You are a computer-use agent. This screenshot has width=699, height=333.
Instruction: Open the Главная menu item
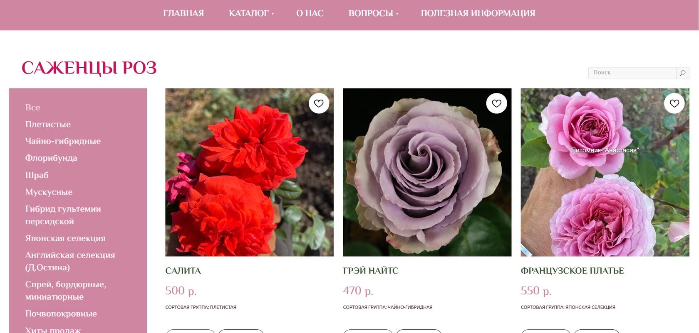pyautogui.click(x=183, y=13)
